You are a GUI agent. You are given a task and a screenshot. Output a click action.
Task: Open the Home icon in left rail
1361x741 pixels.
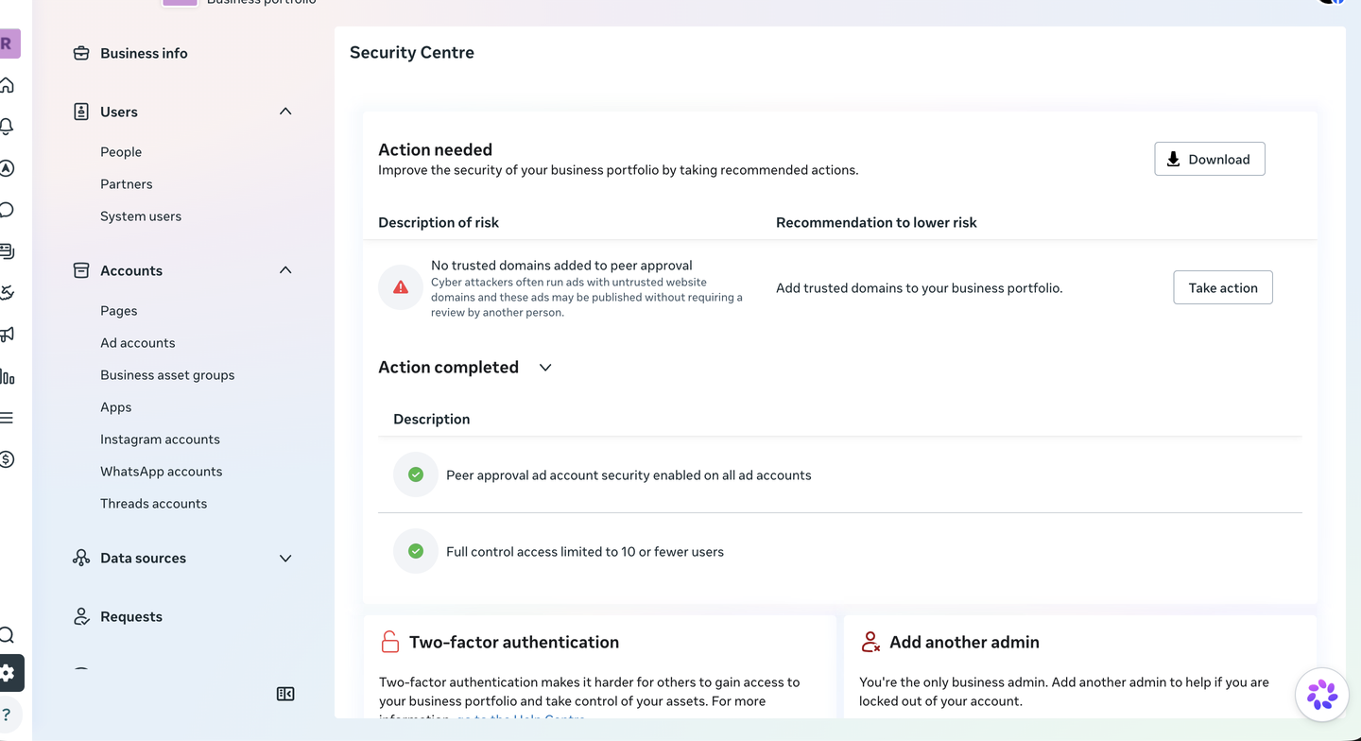(7, 85)
